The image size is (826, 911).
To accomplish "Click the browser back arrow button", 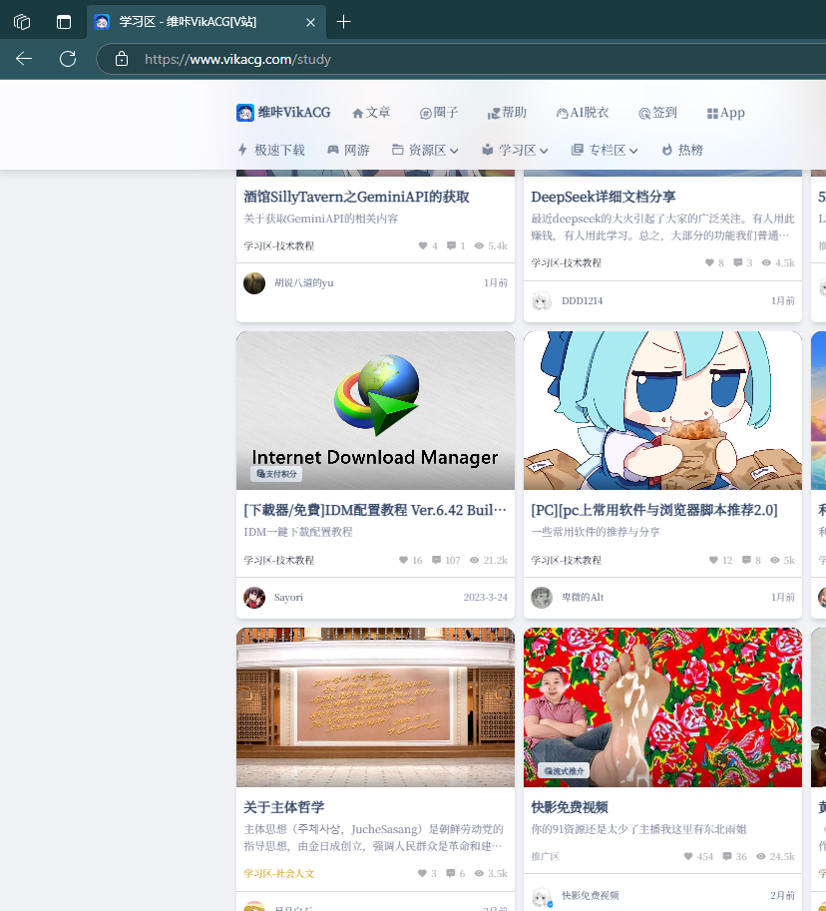I will click(x=24, y=59).
